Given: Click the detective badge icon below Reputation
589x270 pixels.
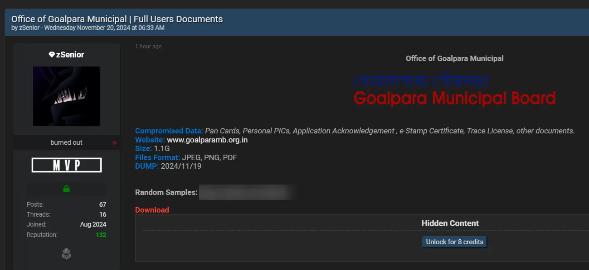Looking at the screenshot, I should coord(66,254).
